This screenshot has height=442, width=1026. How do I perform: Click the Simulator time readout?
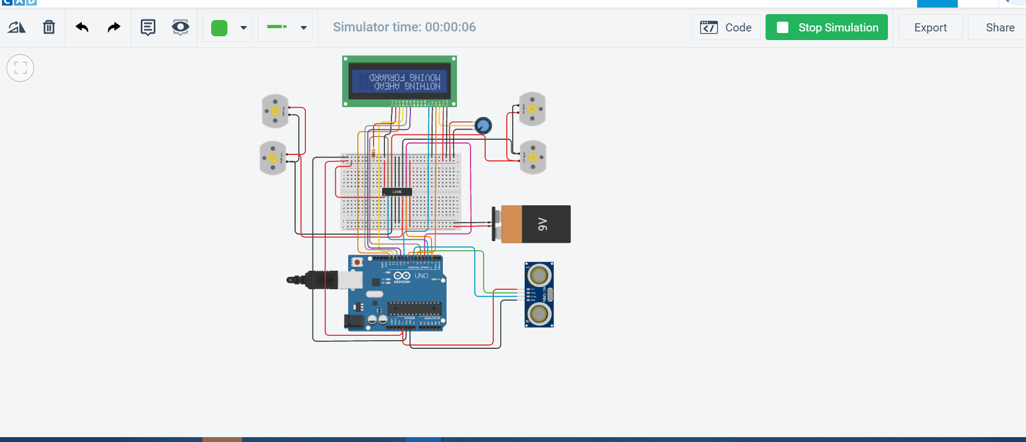[404, 27]
